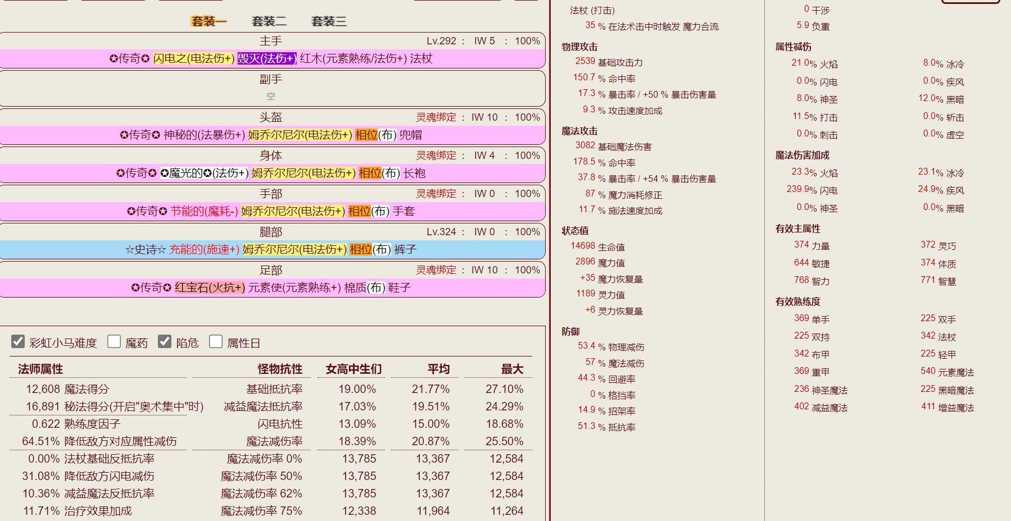Click the 属性减伤 section heading

(794, 47)
